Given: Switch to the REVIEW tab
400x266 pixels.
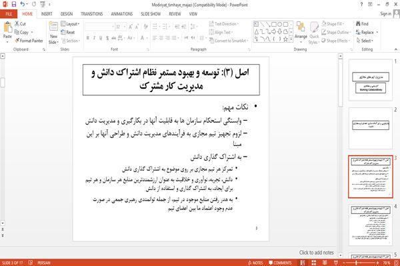Looking at the screenshot, I should (x=175, y=14).
